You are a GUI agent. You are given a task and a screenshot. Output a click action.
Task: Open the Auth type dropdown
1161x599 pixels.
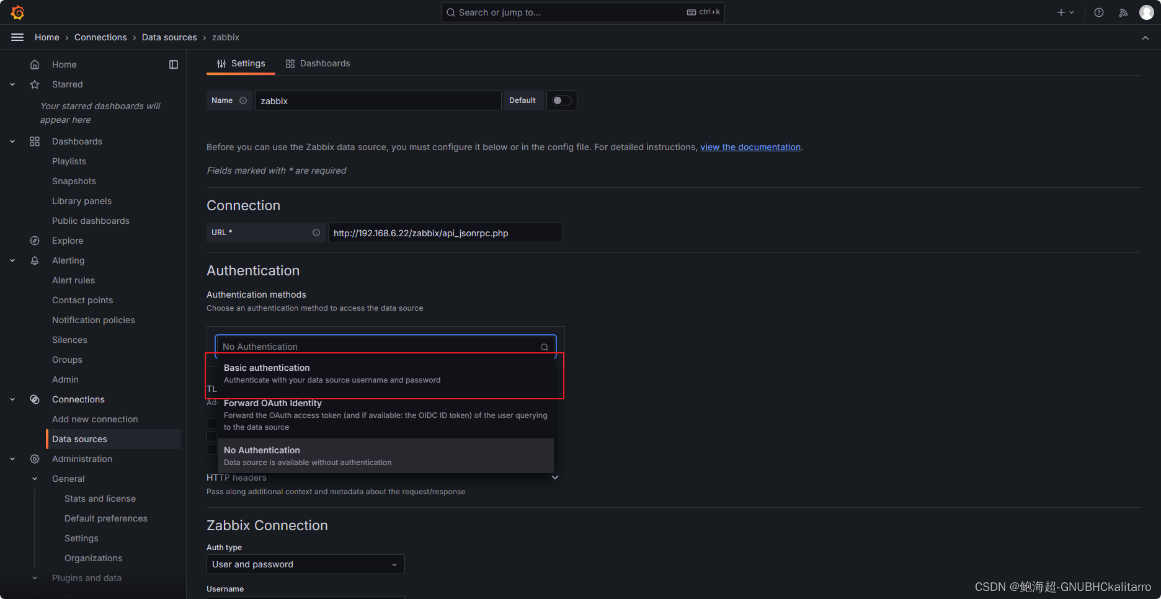click(x=306, y=564)
